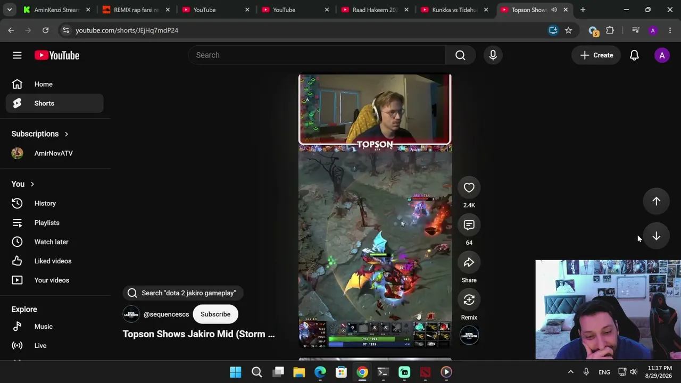Mute the Topson Shows tab via its speaker icon
Image resolution: width=681 pixels, height=383 pixels.
click(x=554, y=10)
